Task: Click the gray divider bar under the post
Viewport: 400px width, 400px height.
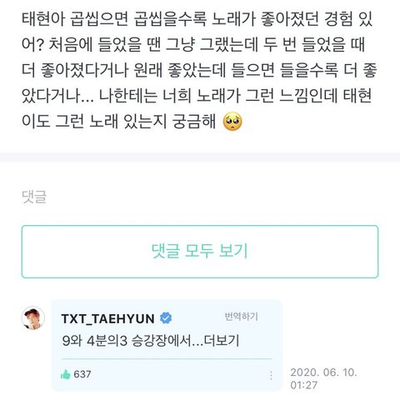Action: tap(200, 157)
